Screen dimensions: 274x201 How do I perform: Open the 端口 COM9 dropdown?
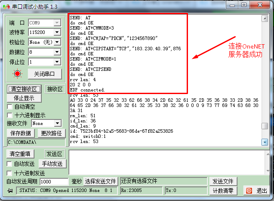tap(57, 23)
